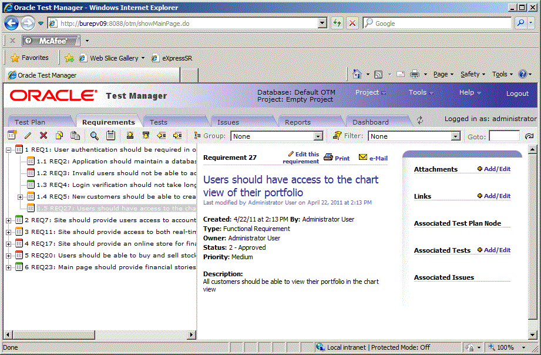This screenshot has width=541, height=355.
Task: Click the Google search magnifier button
Action: (520, 23)
